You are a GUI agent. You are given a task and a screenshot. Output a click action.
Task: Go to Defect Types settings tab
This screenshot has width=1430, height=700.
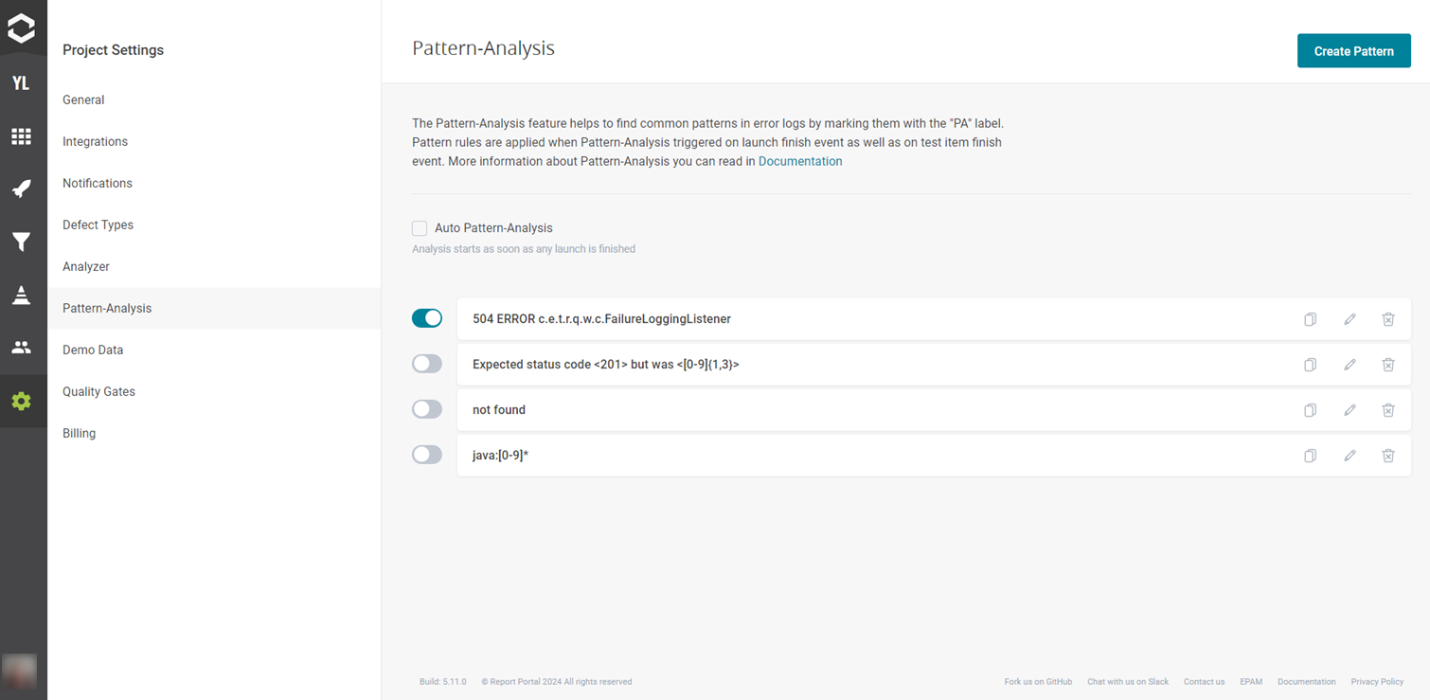(x=98, y=224)
